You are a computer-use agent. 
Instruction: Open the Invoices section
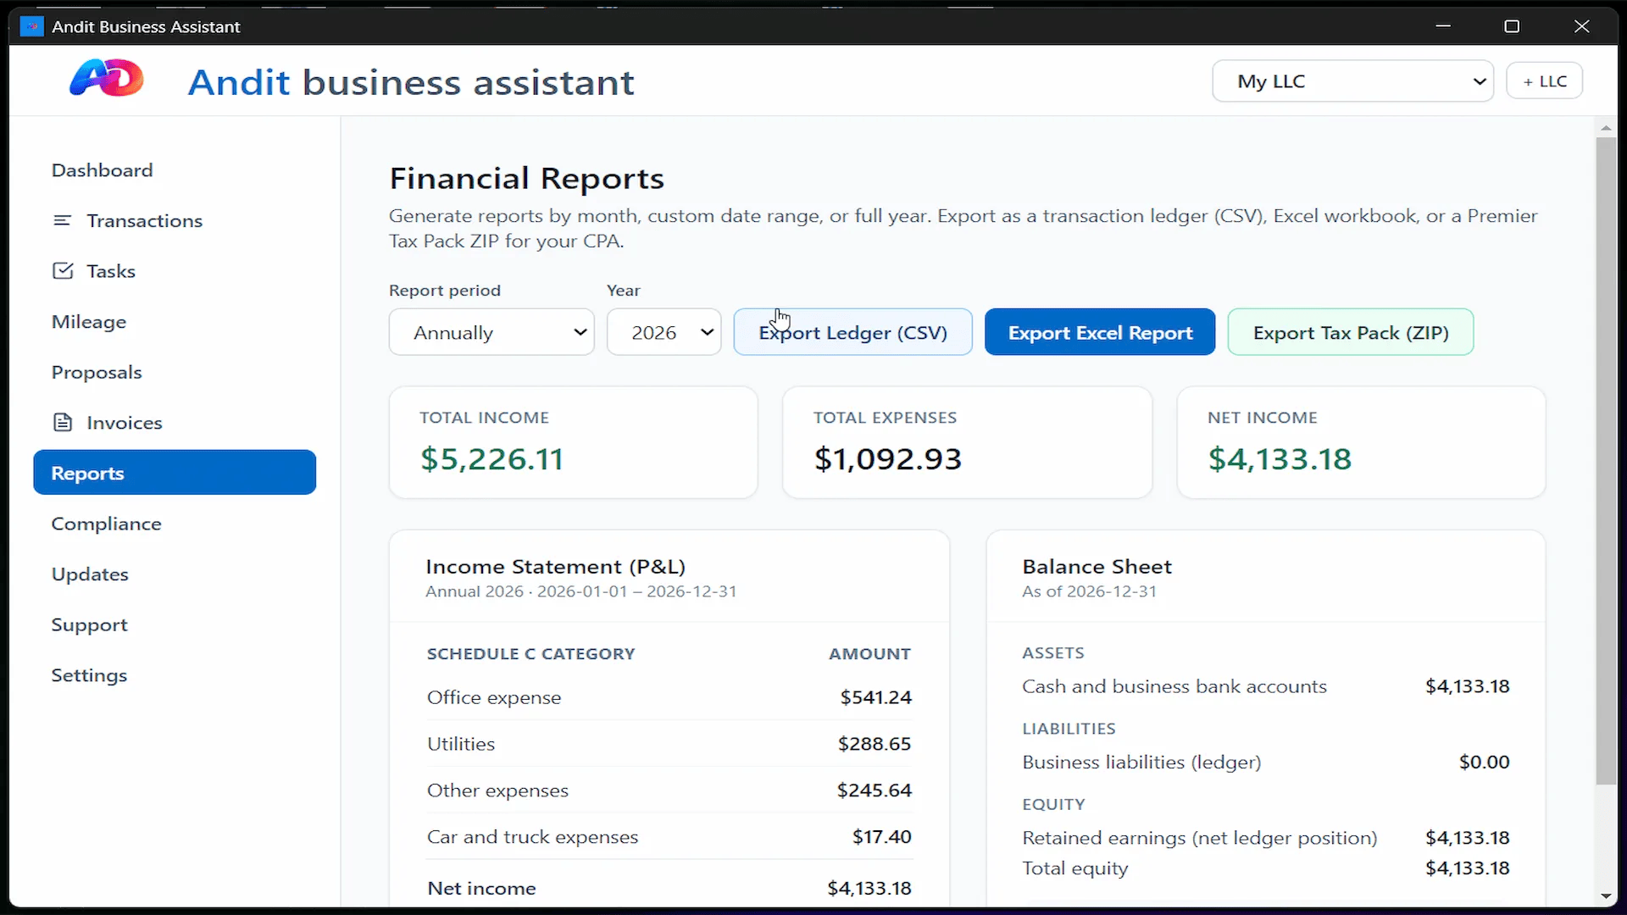pyautogui.click(x=124, y=423)
